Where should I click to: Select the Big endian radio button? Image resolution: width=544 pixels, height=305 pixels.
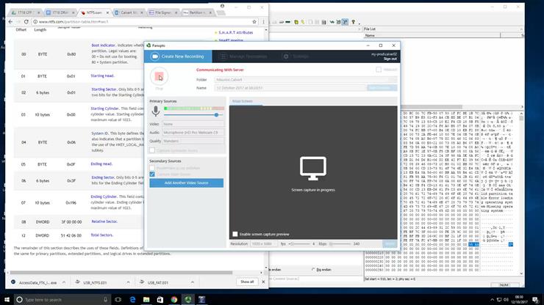pos(313,269)
